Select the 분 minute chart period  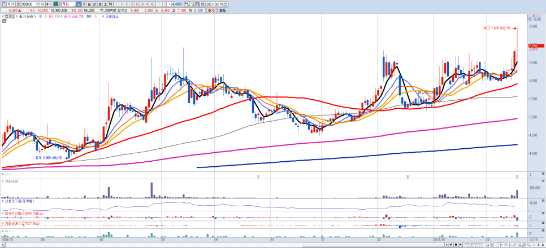[100, 4]
